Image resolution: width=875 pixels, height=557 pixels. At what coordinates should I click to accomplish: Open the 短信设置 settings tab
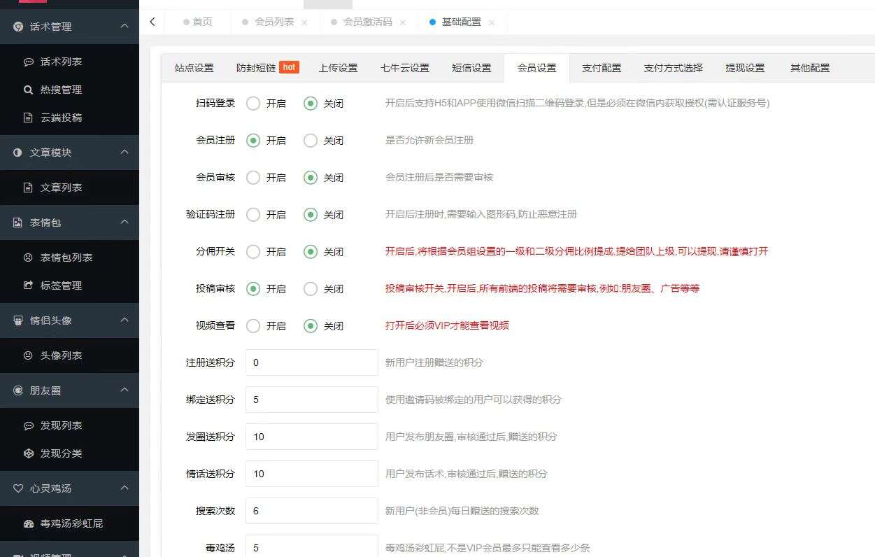471,68
